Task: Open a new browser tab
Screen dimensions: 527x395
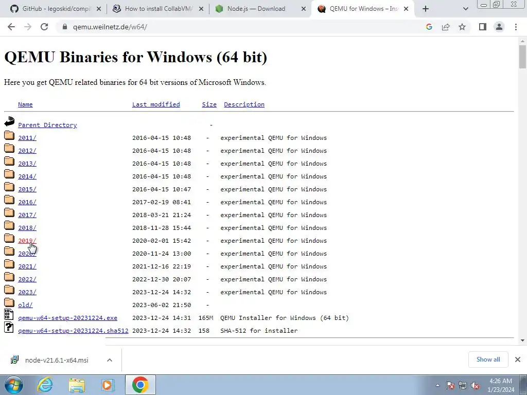Action: 426,9
